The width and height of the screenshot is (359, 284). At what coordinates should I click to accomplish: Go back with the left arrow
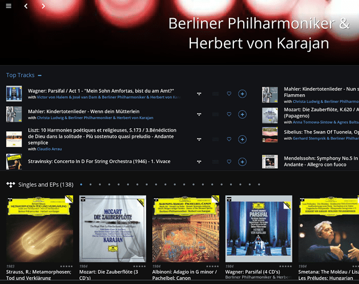(x=26, y=6)
